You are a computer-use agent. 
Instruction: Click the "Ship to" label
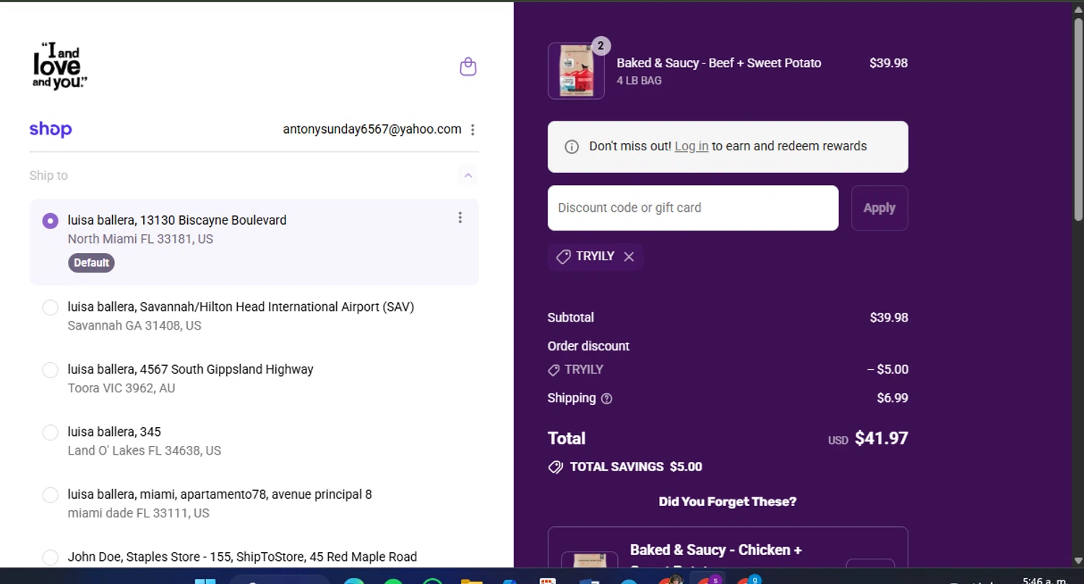pos(48,176)
